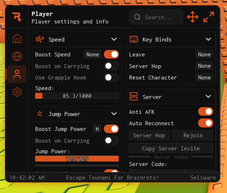Screen dimensions: 227x193
Task: Click the move window arrows icon
Action: coord(192,17)
